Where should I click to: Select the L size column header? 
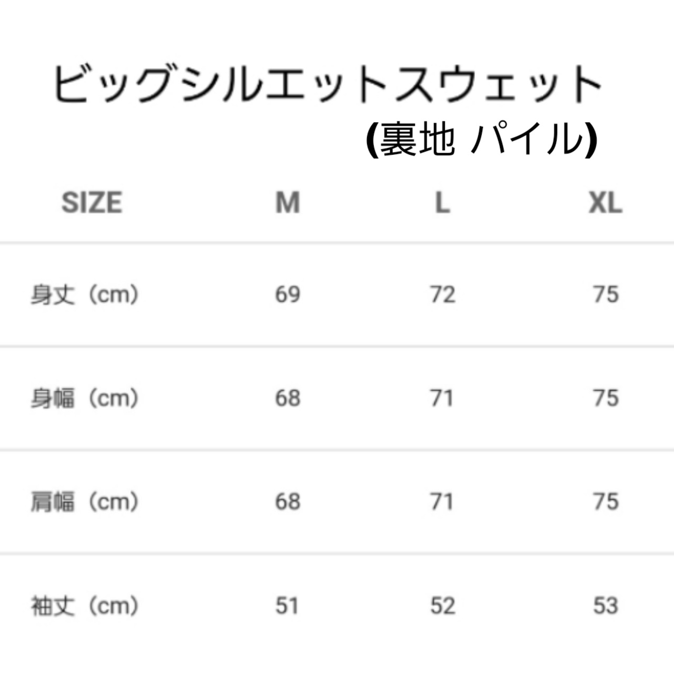pos(442,203)
